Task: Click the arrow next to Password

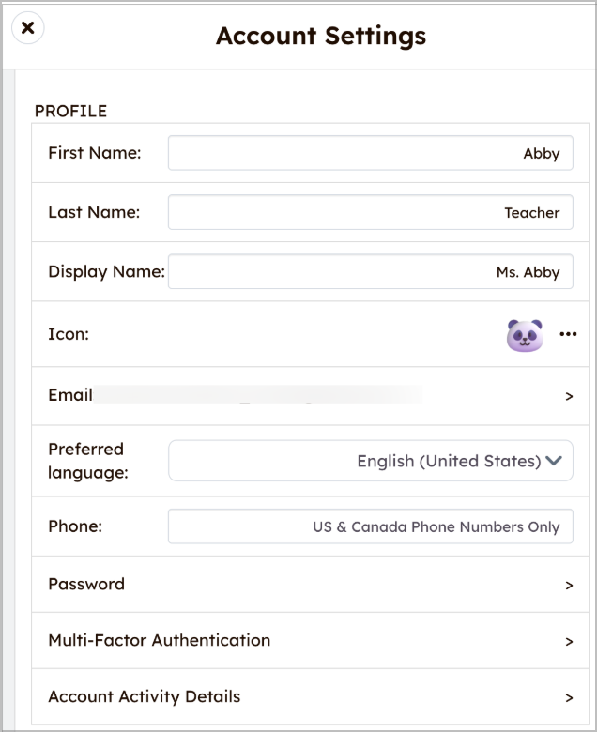Action: 569,585
